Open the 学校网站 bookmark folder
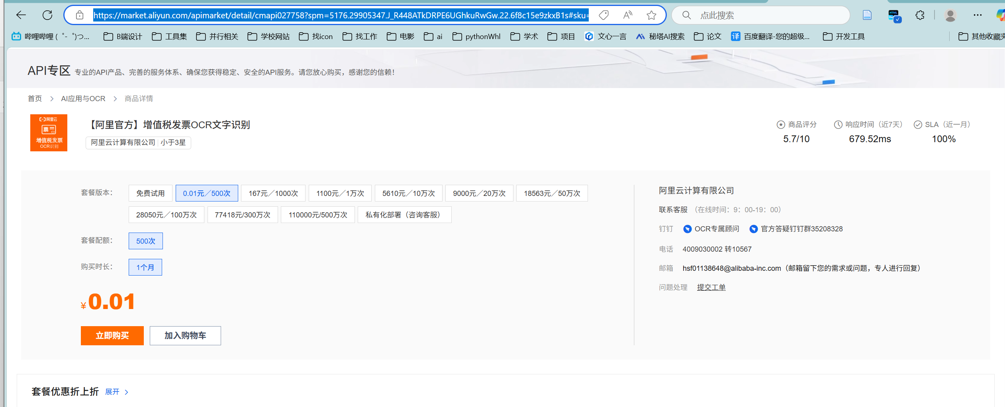1005x407 pixels. point(268,37)
